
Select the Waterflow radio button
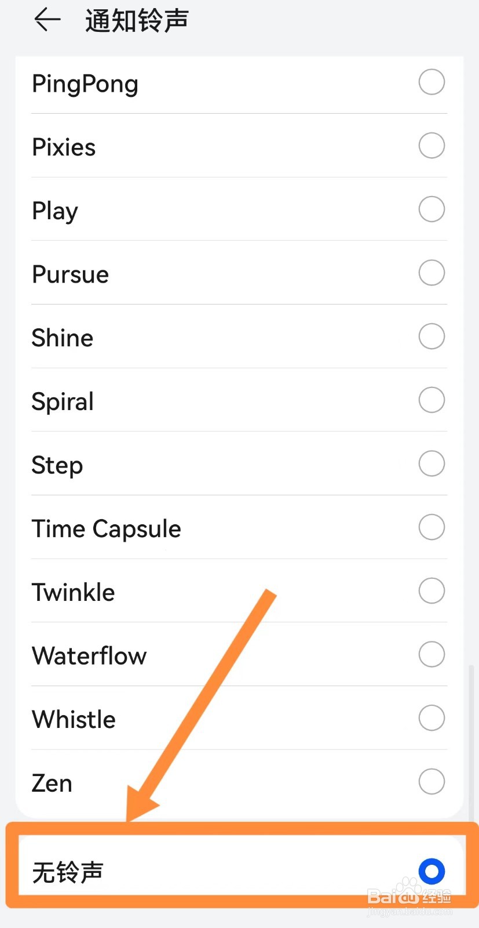pos(432,654)
